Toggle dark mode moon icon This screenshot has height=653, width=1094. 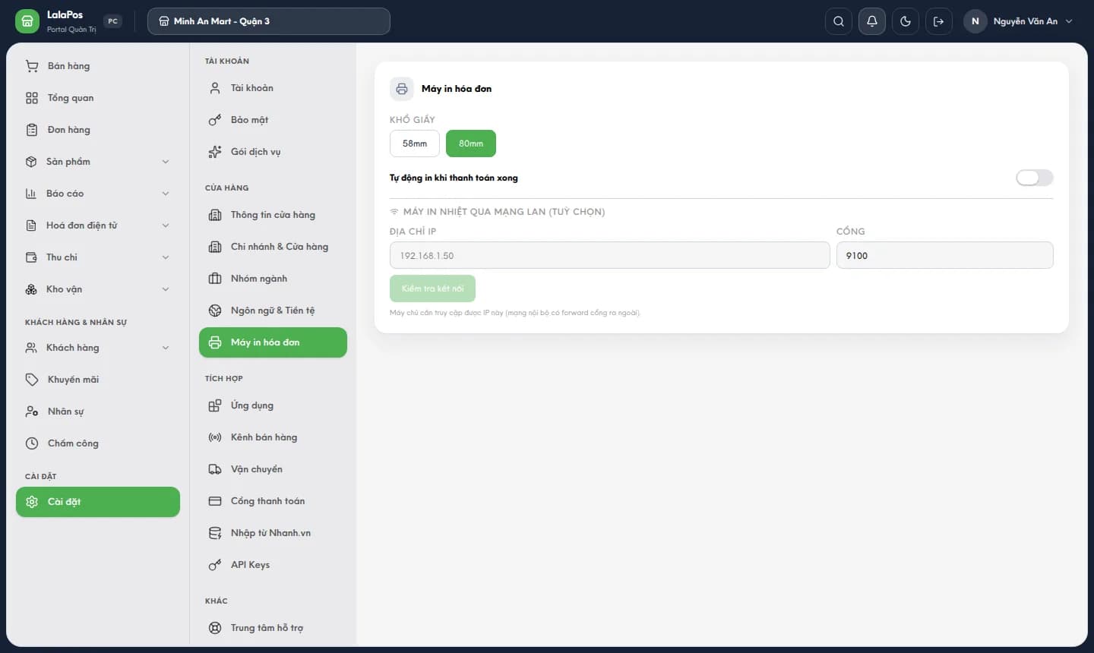pos(906,21)
